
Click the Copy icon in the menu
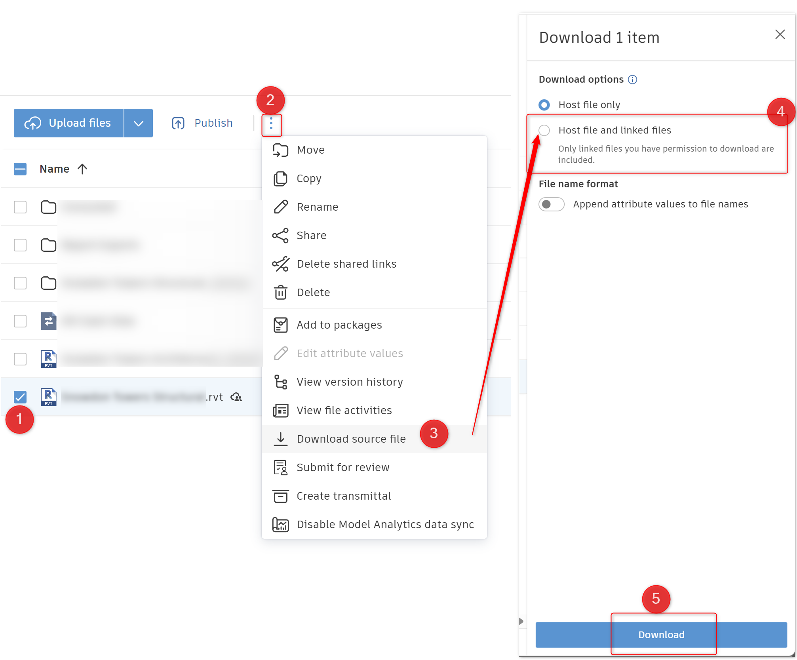280,179
